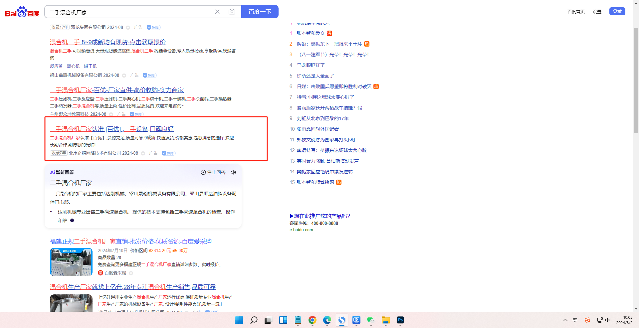Clear the search box with X icon
The image size is (639, 328).
coord(217,12)
